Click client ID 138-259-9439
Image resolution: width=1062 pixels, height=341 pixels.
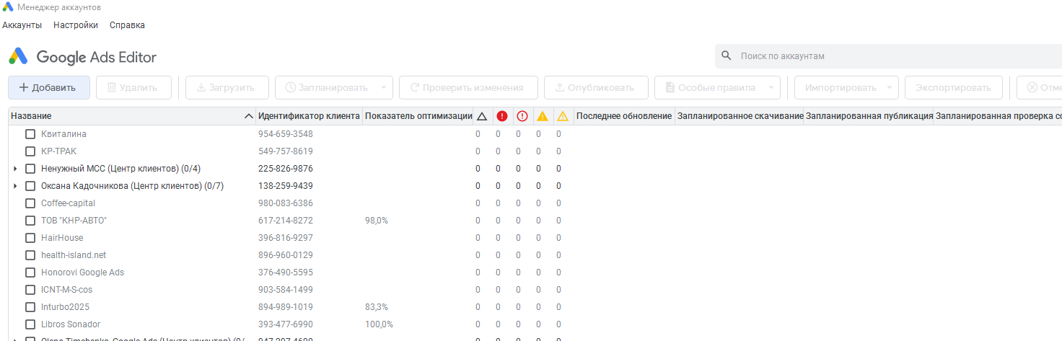286,186
